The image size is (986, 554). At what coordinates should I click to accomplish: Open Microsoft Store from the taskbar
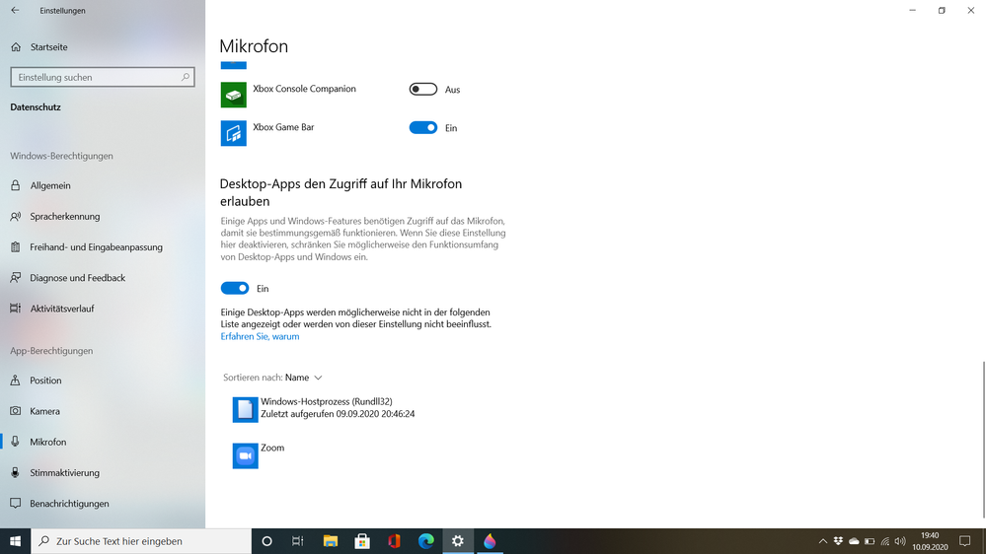coord(362,541)
